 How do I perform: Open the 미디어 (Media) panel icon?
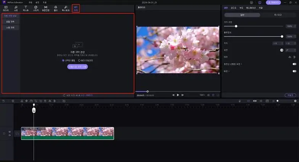click(6, 8)
